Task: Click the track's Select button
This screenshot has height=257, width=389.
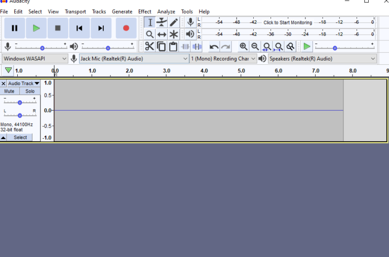Action: point(20,138)
